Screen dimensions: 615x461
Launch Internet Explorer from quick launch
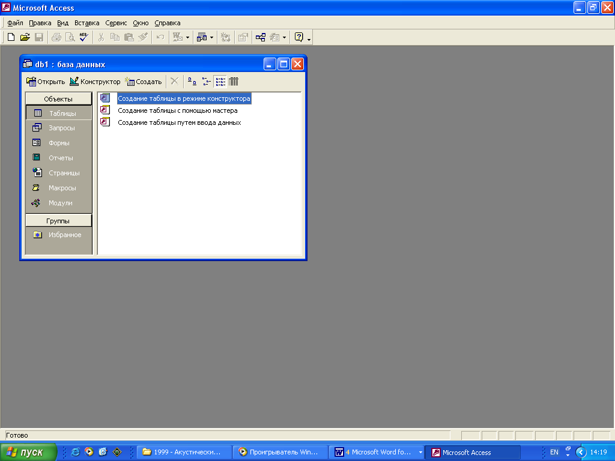point(75,452)
